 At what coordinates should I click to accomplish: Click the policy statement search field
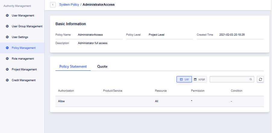tap(232, 79)
